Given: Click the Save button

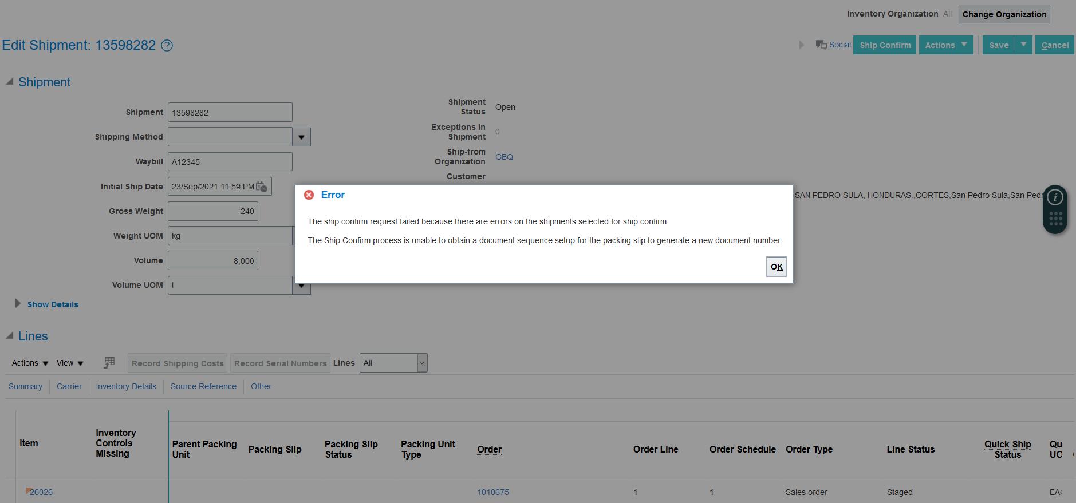Looking at the screenshot, I should pos(998,45).
